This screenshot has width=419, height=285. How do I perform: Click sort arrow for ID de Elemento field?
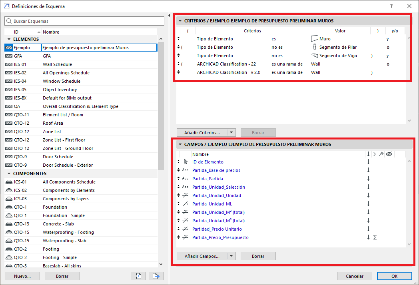tap(368, 162)
